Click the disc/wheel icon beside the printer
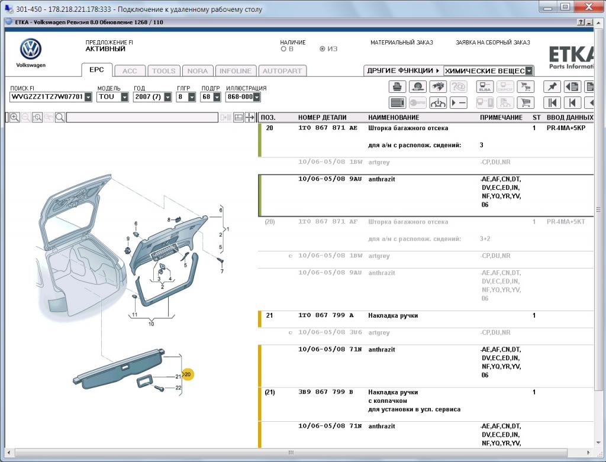The width and height of the screenshot is (606, 462). click(x=417, y=86)
